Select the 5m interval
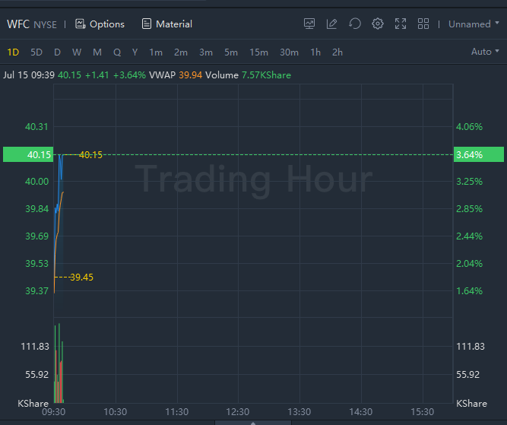 (231, 52)
